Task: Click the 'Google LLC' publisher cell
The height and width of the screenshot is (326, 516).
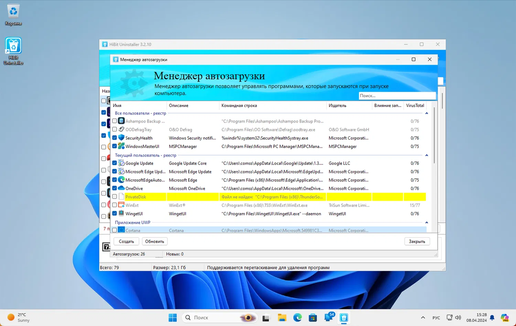Action: point(339,163)
